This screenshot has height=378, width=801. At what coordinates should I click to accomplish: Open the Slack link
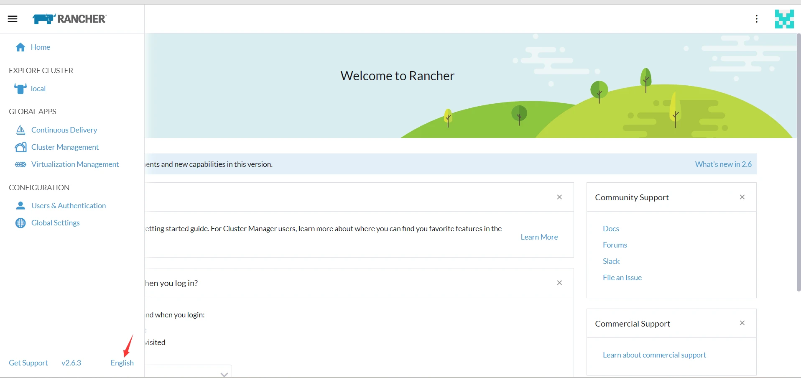click(x=611, y=261)
